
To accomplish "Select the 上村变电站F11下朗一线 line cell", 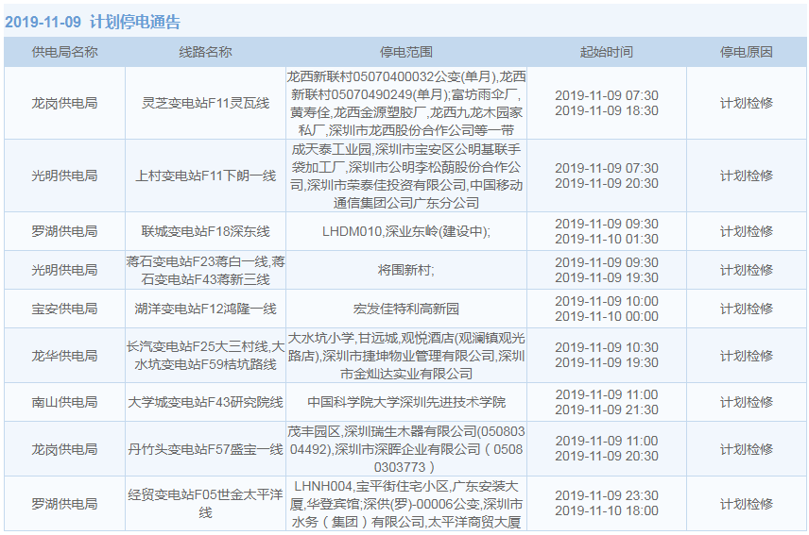I will [x=205, y=176].
